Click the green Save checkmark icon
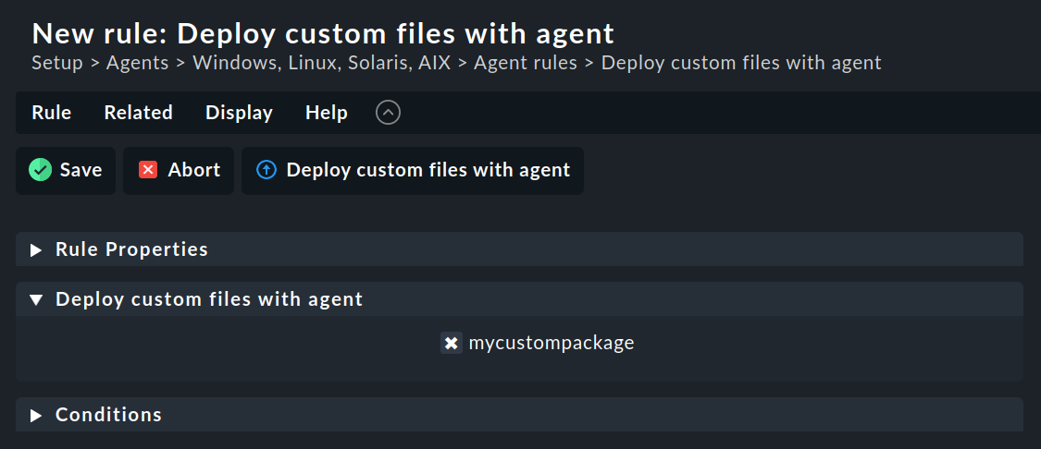The width and height of the screenshot is (1041, 449). click(40, 170)
